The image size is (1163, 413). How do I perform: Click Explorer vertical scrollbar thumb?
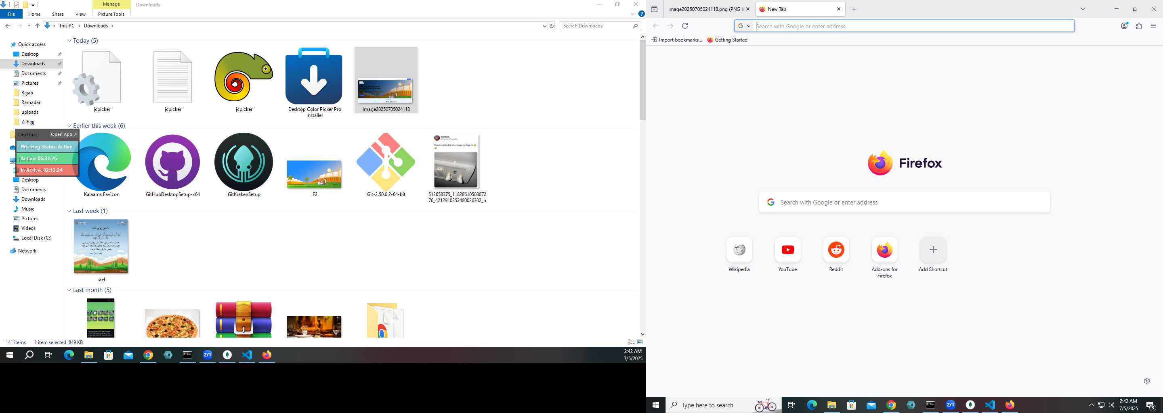pos(642,80)
